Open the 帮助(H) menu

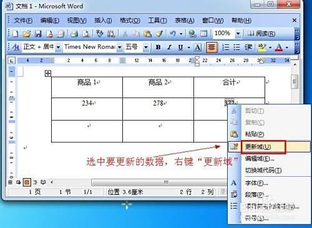tap(241, 21)
